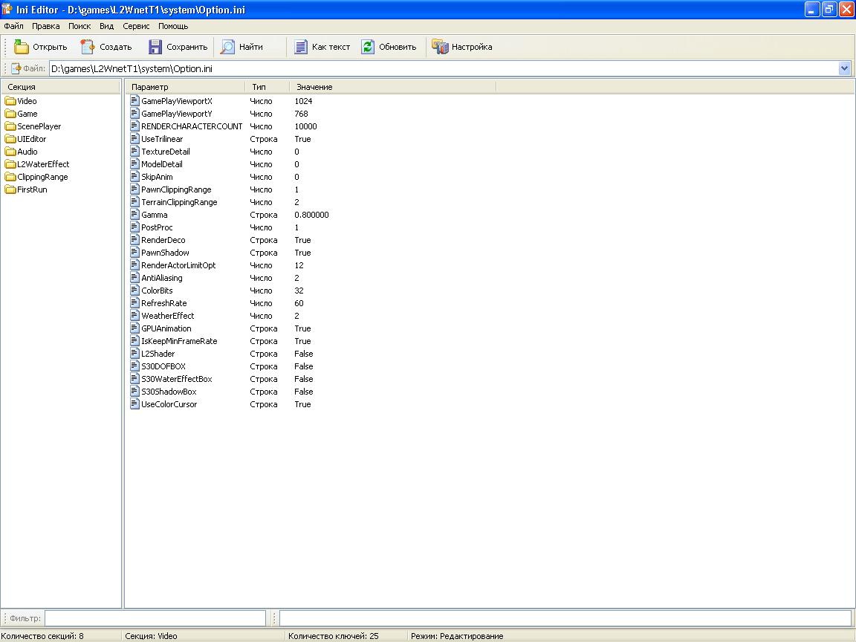This screenshot has width=856, height=642.
Task: Select the AntiAliasing parameter row
Action: coord(161,278)
